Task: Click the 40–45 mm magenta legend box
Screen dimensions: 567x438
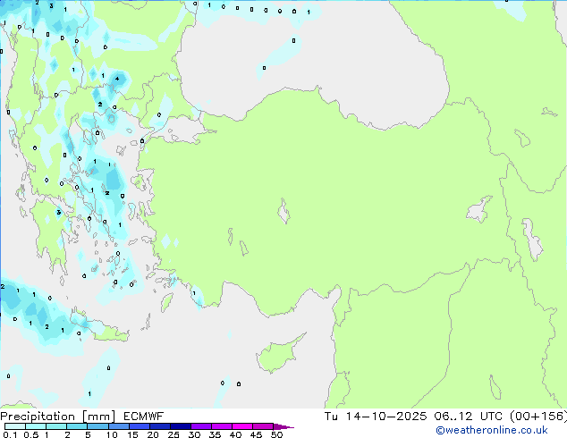Action: tap(242, 426)
